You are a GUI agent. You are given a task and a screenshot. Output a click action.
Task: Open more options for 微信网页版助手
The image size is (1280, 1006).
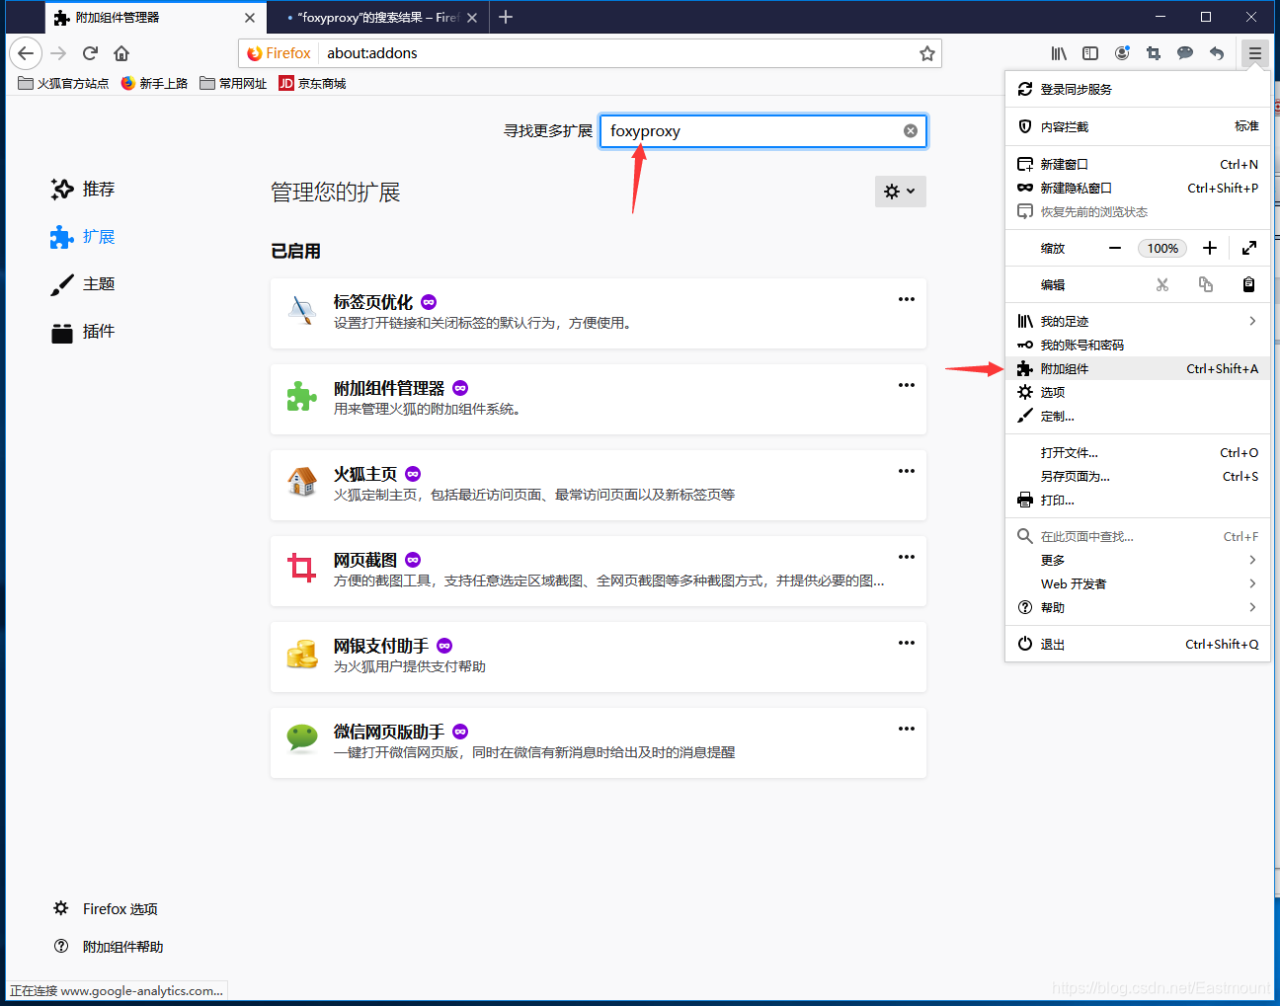pos(907,729)
